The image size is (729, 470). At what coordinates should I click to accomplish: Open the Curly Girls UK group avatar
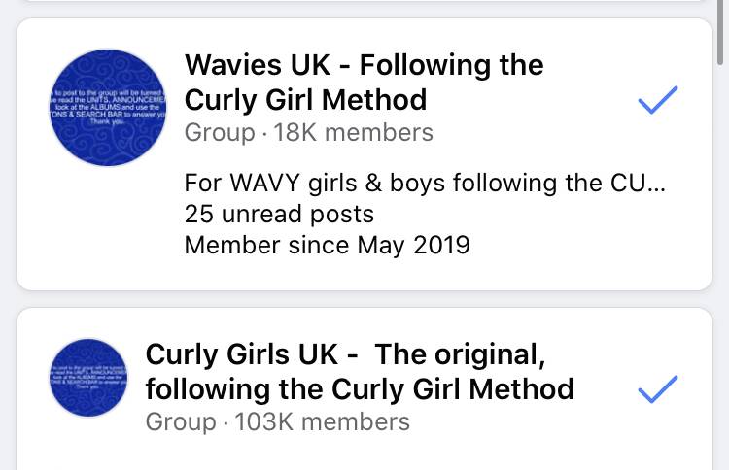88,378
